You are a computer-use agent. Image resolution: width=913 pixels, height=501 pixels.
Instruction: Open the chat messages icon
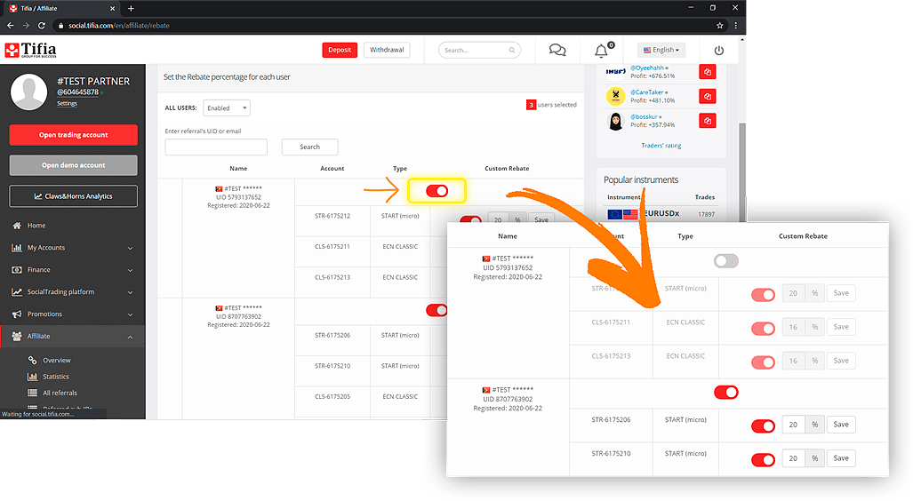pyautogui.click(x=557, y=50)
